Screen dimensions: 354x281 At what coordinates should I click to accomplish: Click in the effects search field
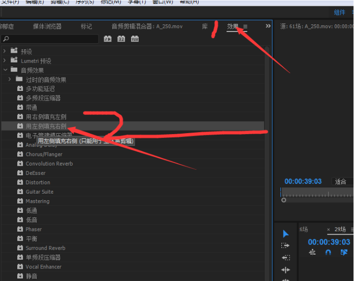(x=50, y=39)
